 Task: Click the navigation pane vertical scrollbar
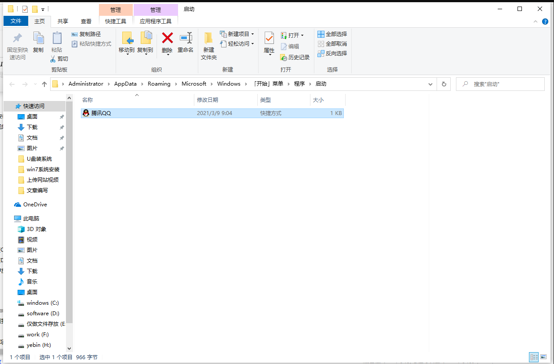click(x=69, y=220)
